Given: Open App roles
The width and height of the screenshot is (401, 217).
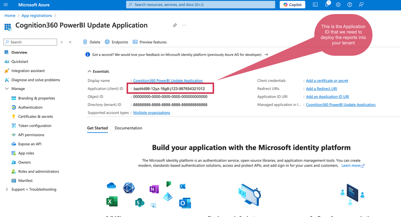Looking at the screenshot, I should (26, 153).
